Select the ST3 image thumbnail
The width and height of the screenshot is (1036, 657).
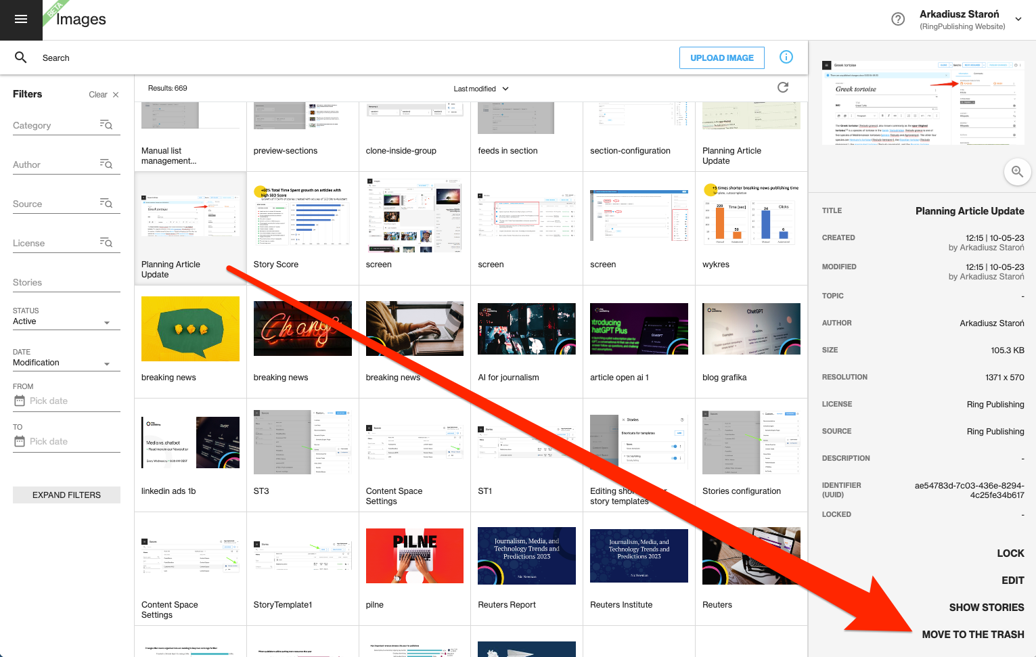tap(302, 442)
